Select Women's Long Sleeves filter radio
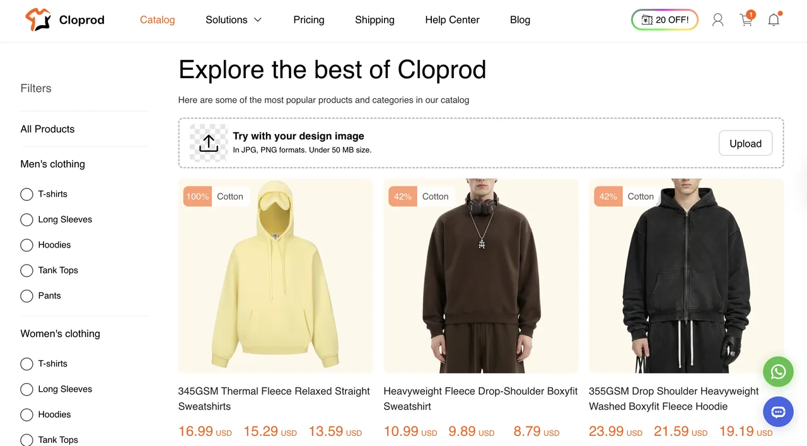This screenshot has height=446, width=807. tap(26, 389)
